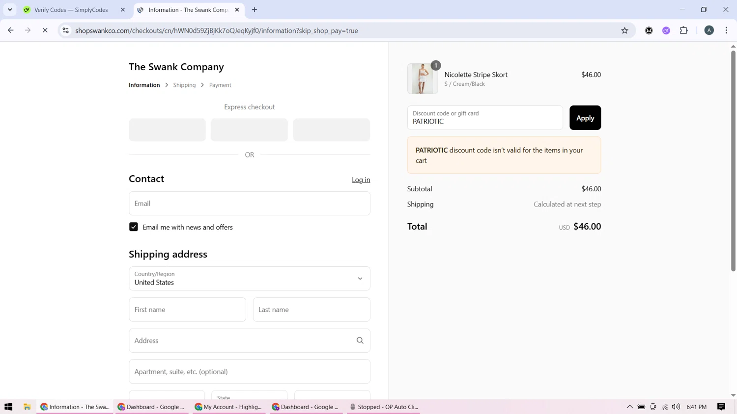Click the middle express checkout button
The image size is (737, 414).
click(x=249, y=130)
